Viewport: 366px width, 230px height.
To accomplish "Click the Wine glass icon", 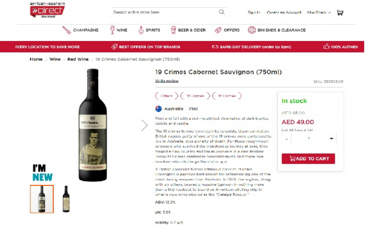I will coord(112,30).
